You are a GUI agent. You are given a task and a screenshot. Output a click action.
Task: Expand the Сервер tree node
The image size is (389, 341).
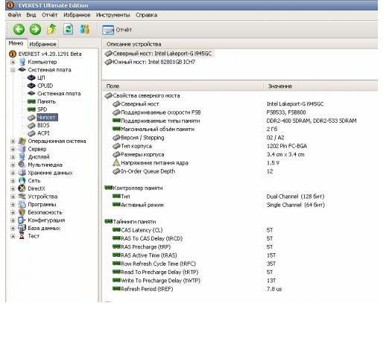tap(13, 149)
